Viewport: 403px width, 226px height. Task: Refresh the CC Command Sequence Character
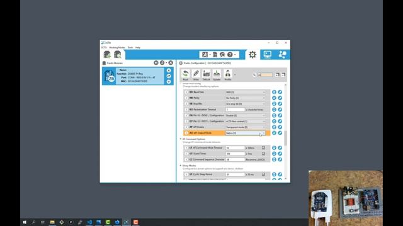pyautogui.click(x=274, y=159)
